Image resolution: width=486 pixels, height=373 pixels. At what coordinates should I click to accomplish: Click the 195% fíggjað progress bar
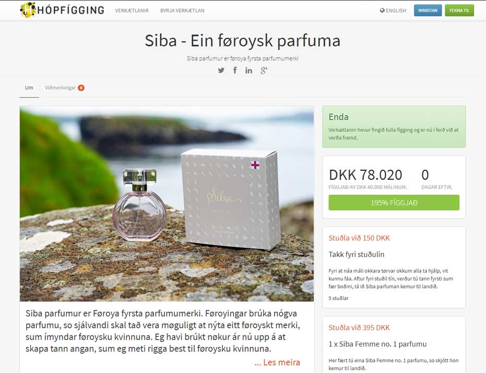coord(394,203)
